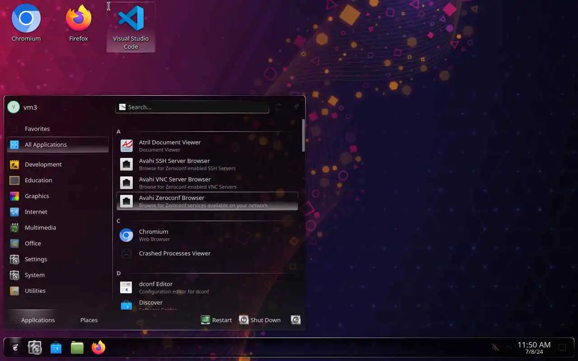Launch Atril Document Viewer

(x=207, y=146)
